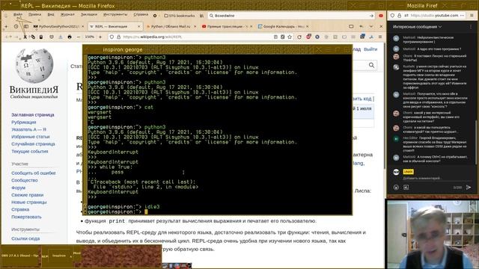This screenshot has width=479, height=269.
Task: Click the Pocket icon in the toolbar
Action: 52,37
